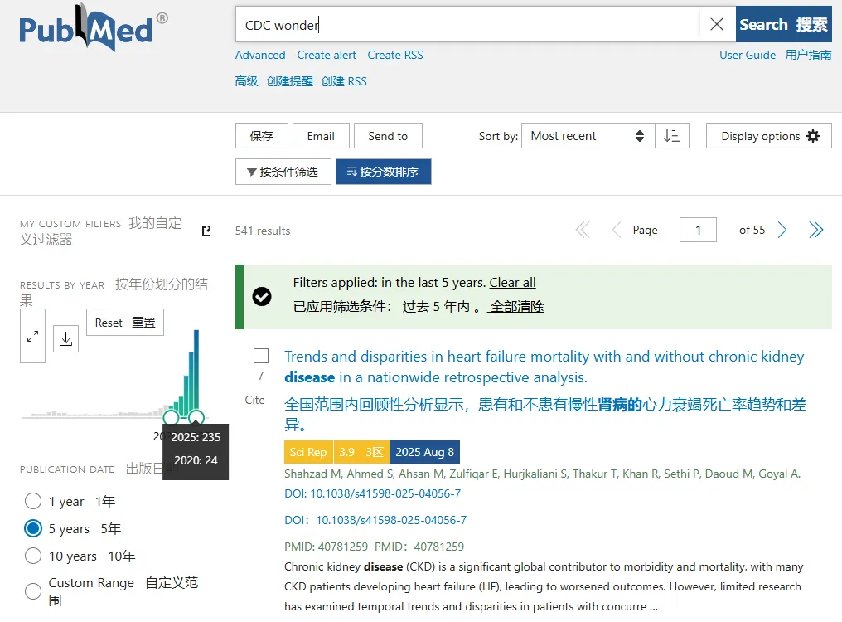Expand the results by year chart
Image resolution: width=842 pixels, height=622 pixels.
(x=33, y=336)
